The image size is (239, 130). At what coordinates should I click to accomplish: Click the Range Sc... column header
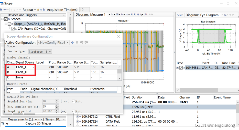click(65, 62)
